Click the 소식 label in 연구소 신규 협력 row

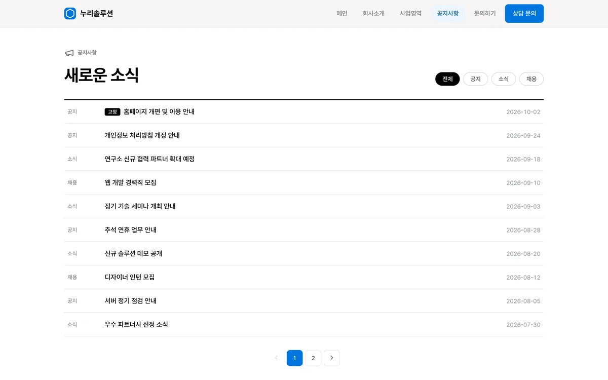coord(72,159)
